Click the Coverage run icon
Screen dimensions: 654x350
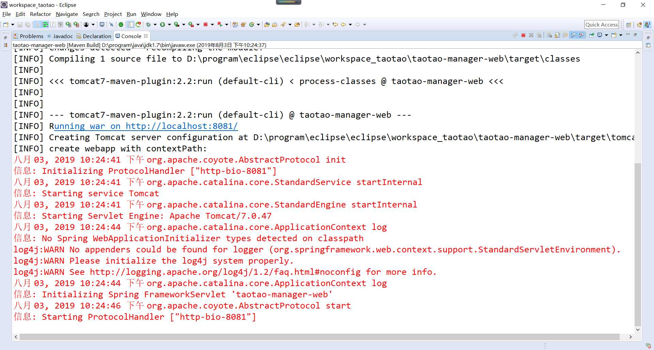pos(176,24)
